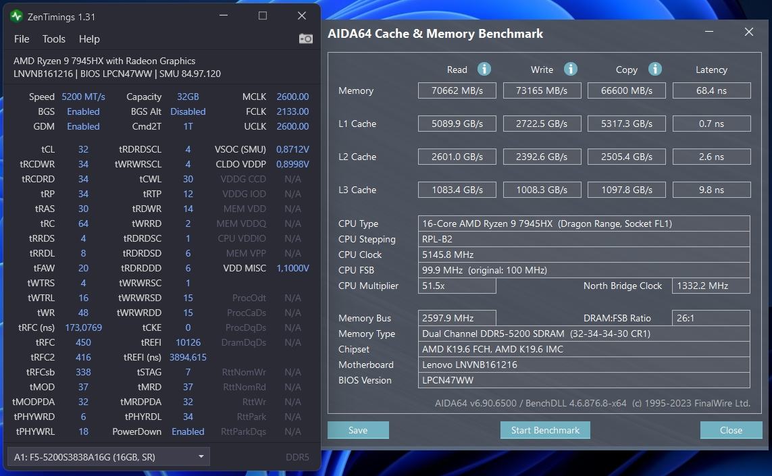This screenshot has height=476, width=772.
Task: Click the Memory Type DDR5-5200 field
Action: [584, 334]
